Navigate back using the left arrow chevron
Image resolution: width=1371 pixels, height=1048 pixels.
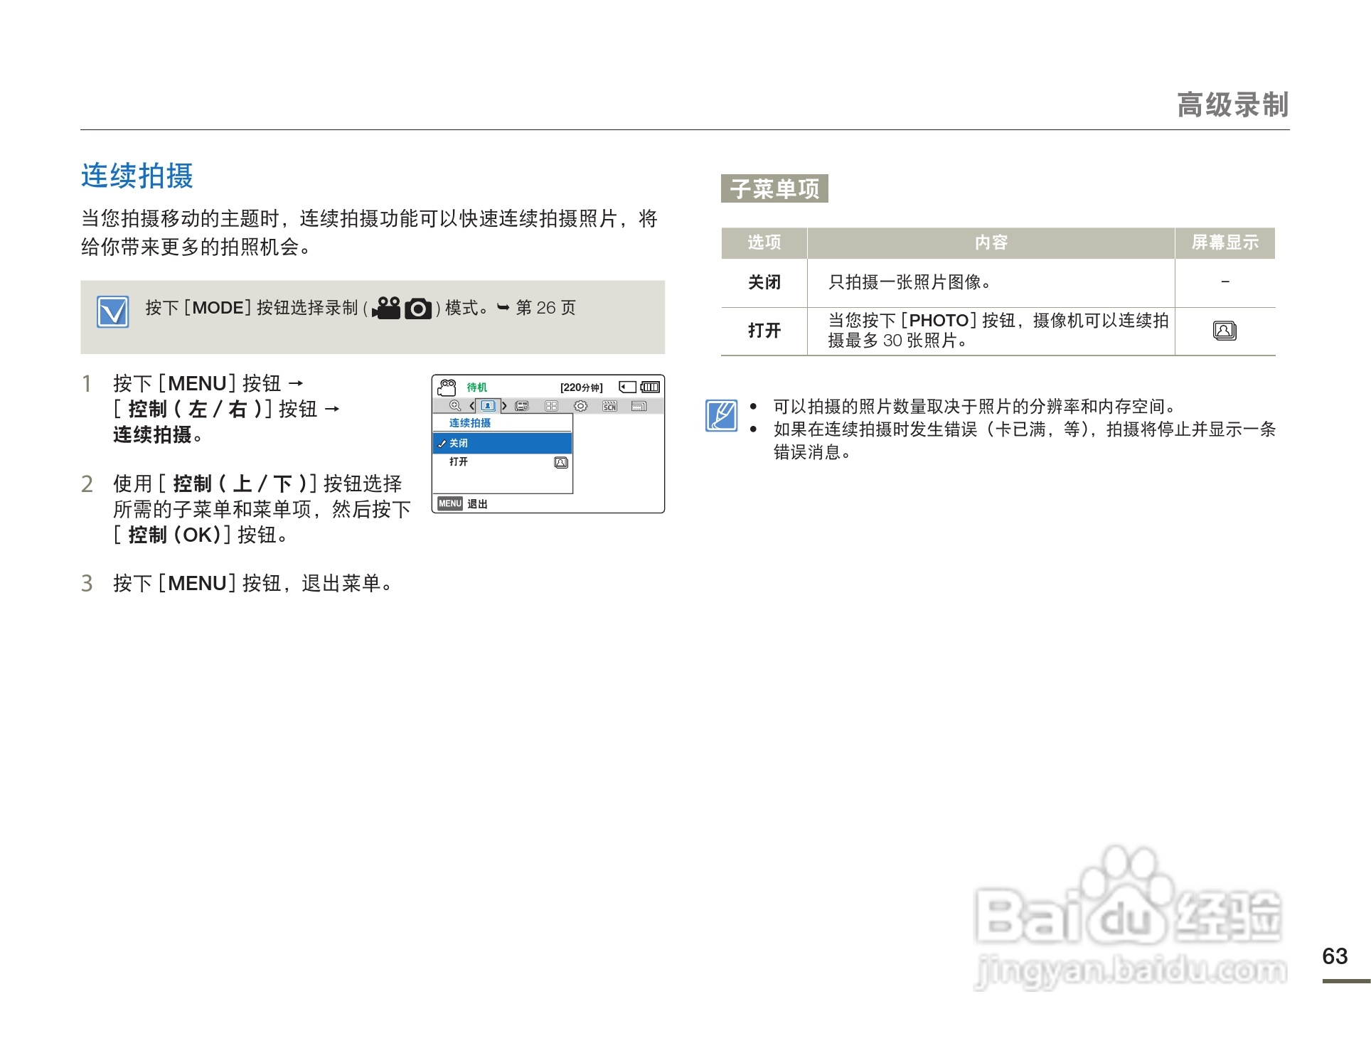point(472,406)
